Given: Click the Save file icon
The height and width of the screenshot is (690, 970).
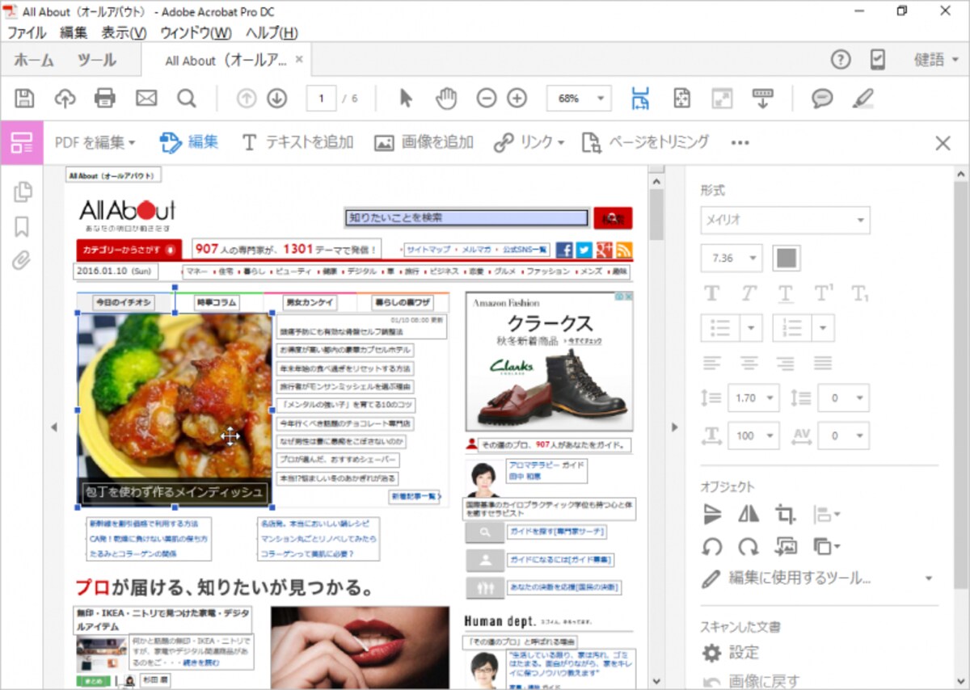Looking at the screenshot, I should point(24,99).
